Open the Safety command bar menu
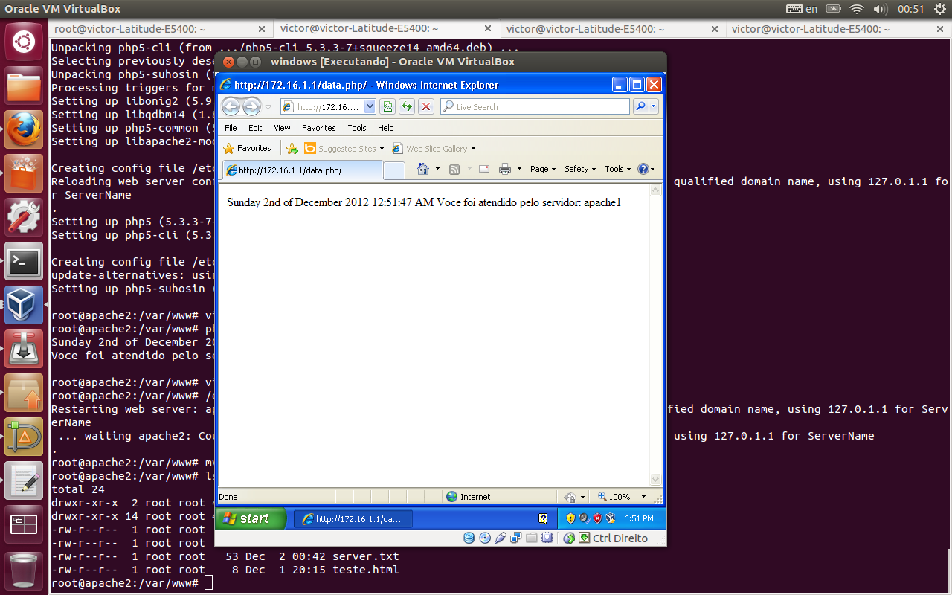 click(x=580, y=169)
